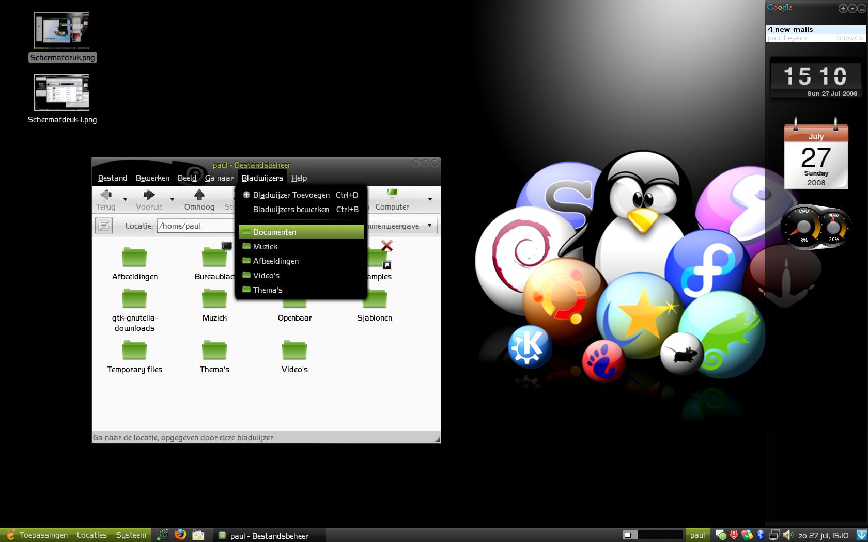Select the Schermafdruk-1.png desktop thumbnail
Image resolution: width=868 pixels, height=542 pixels.
tap(62, 92)
